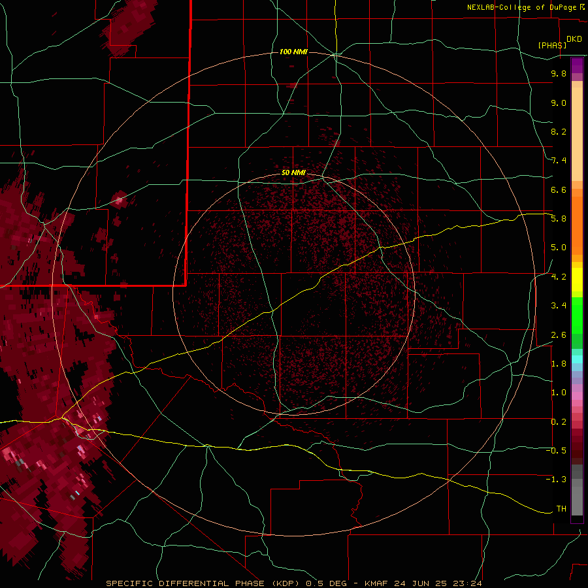Click the 4.2 scale value
This screenshot has width=588, height=588.
point(559,277)
